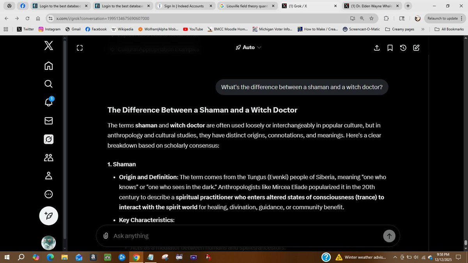Open the account avatar in sidebar

(49, 243)
